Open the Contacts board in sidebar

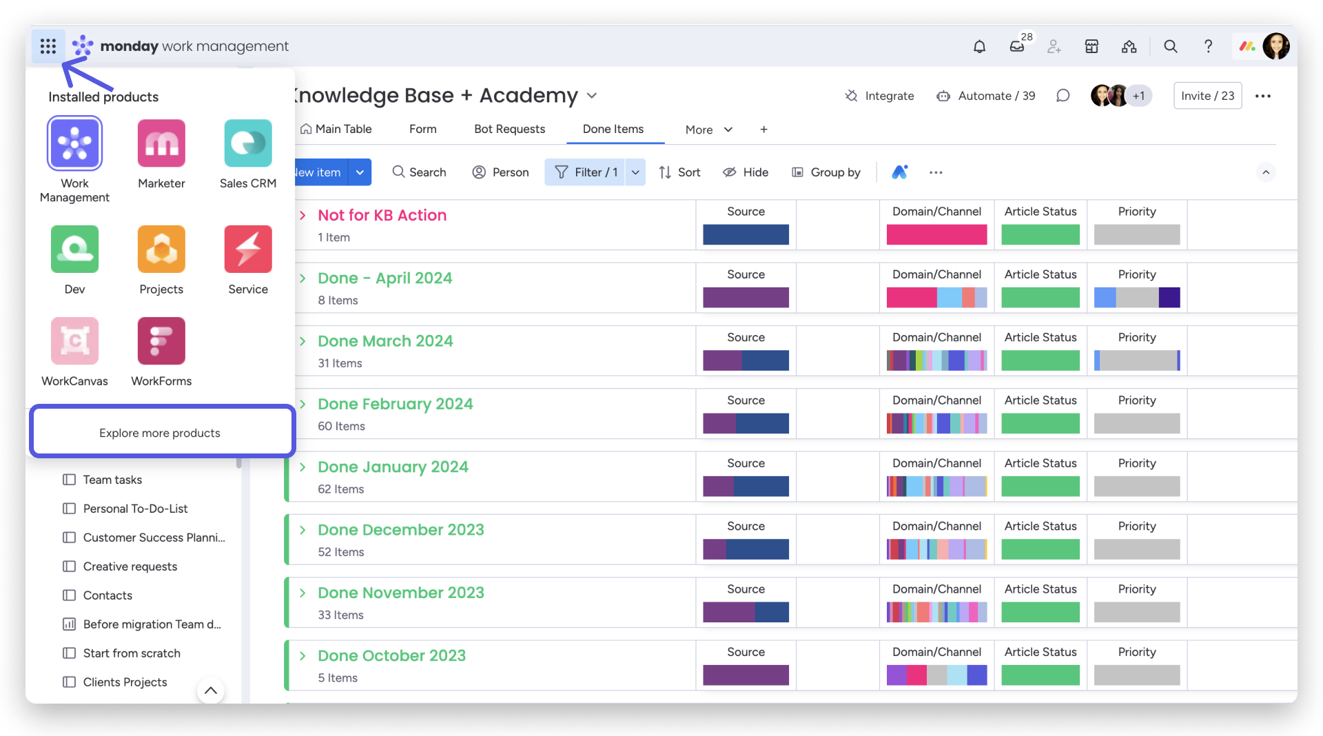pos(107,595)
